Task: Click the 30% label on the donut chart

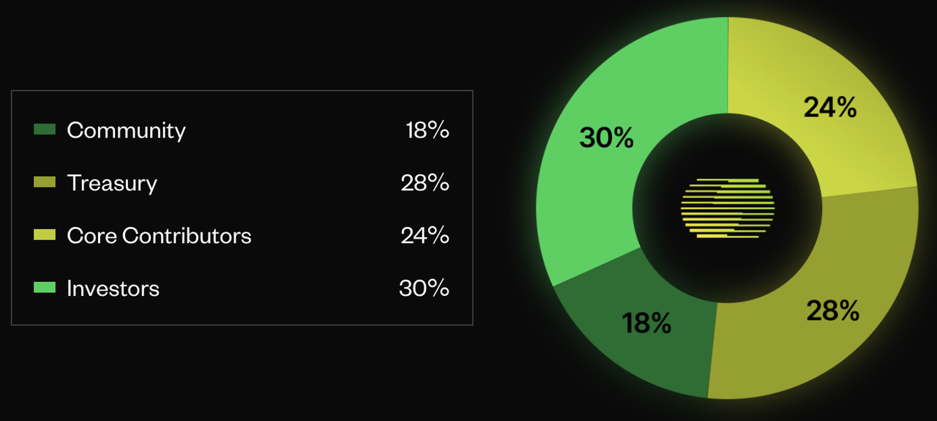Action: click(606, 138)
